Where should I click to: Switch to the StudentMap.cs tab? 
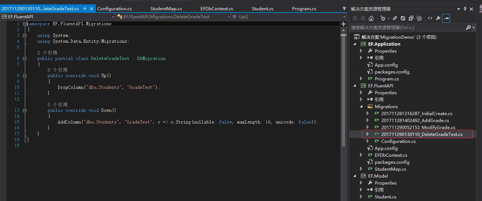166,8
